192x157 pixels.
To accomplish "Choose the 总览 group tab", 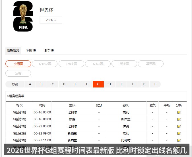I will tap(15, 84).
